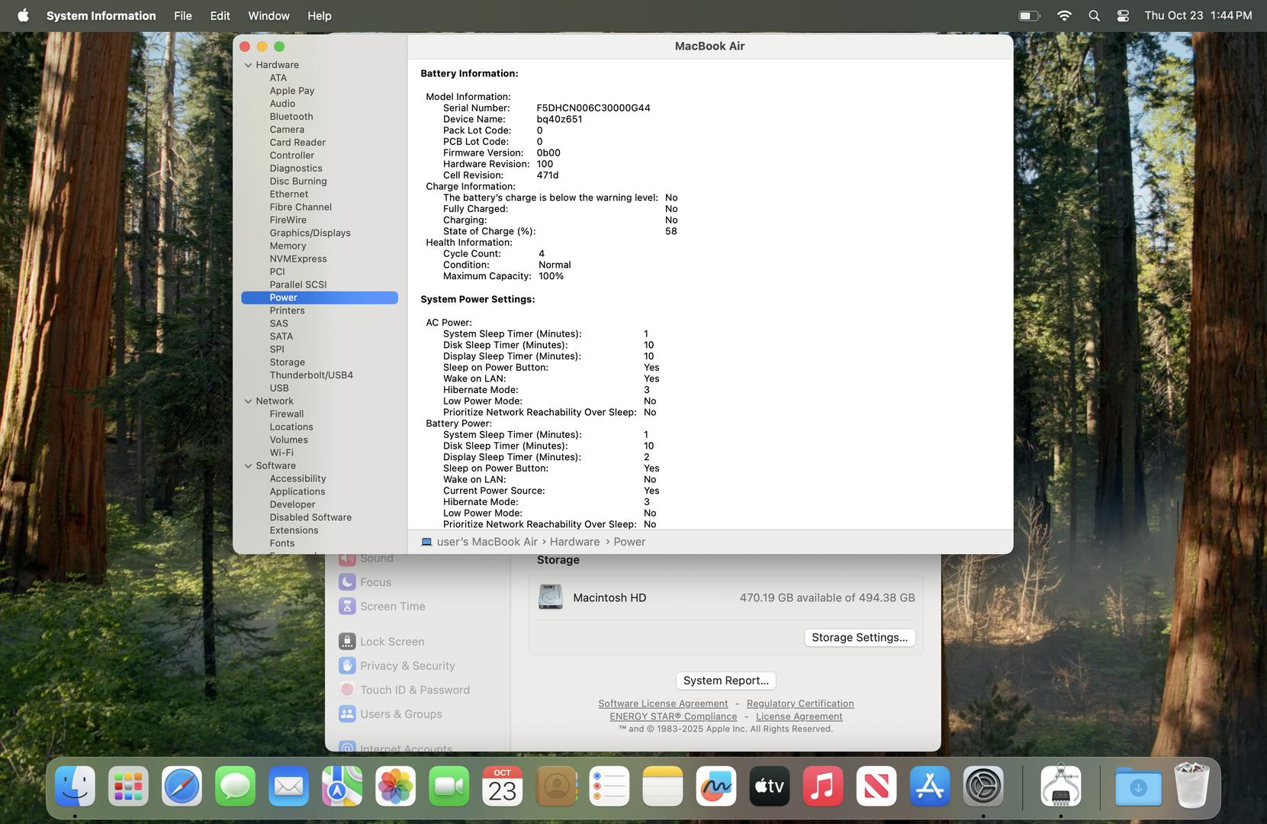Viewport: 1267px width, 824px height.
Task: Open Control Center in menu bar
Action: point(1123,15)
